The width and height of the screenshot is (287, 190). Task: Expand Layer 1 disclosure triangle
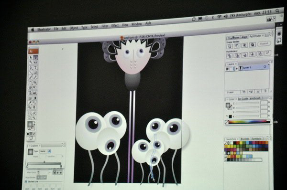pos(237,69)
